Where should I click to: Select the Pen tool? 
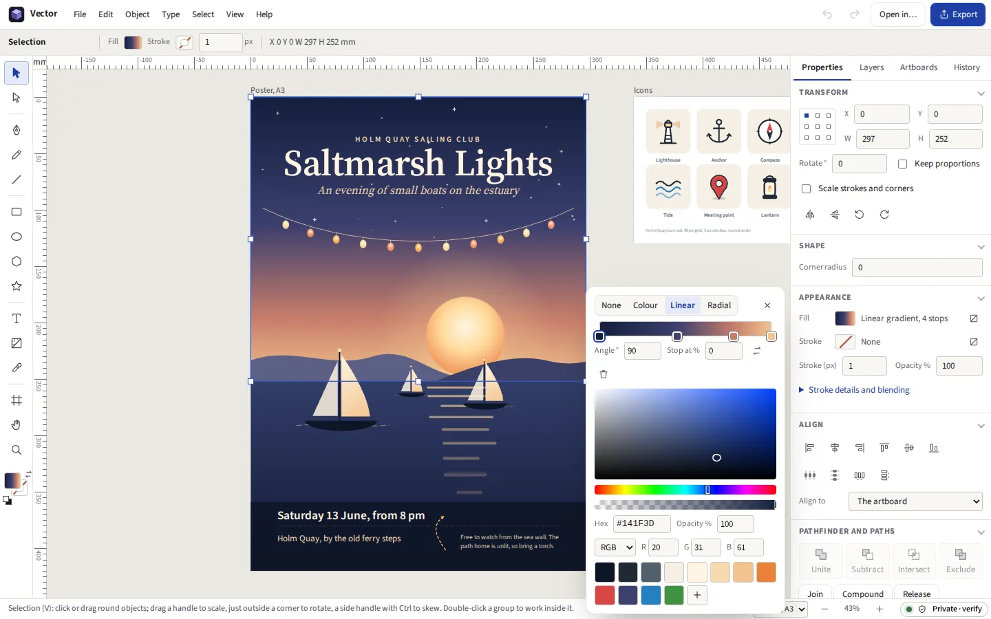(17, 130)
